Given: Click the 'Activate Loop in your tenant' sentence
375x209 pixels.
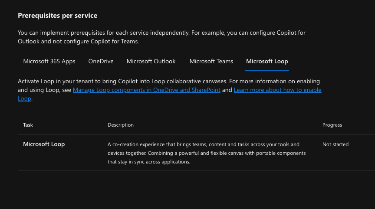Looking at the screenshot, I should 123,82.
